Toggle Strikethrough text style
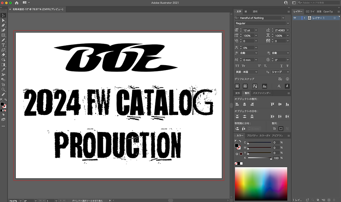The width and height of the screenshot is (341, 202). [x=287, y=66]
